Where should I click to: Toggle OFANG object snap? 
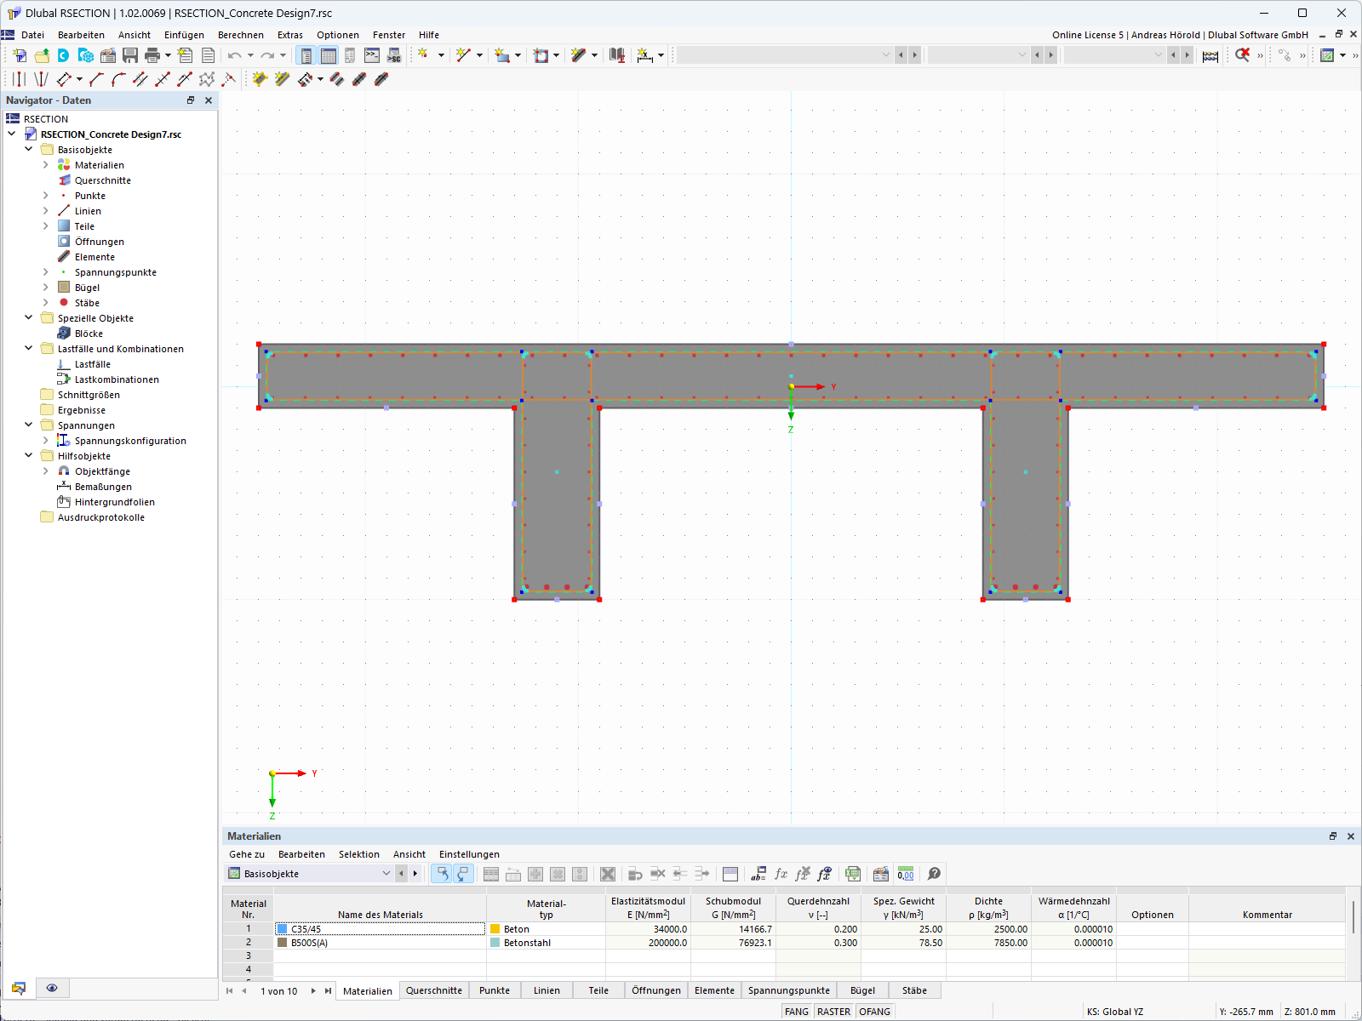pos(874,1012)
